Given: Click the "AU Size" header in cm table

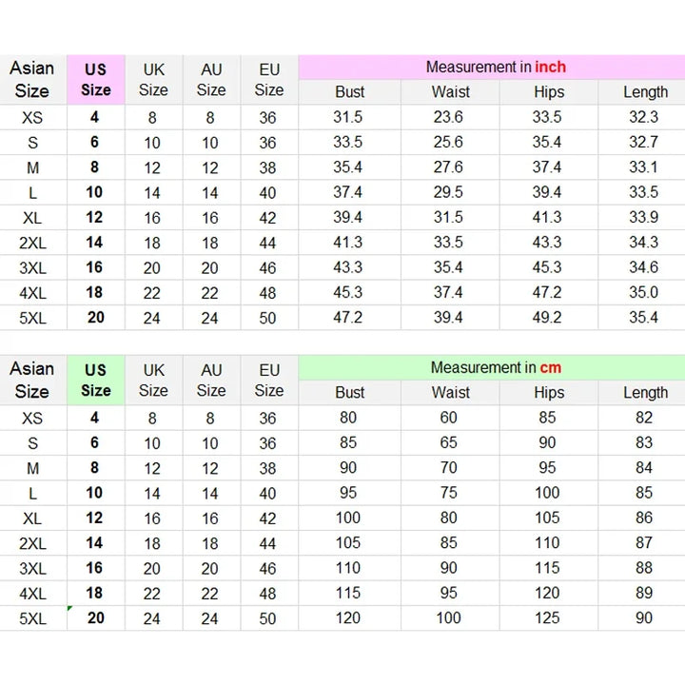Looking at the screenshot, I should coord(211,381).
